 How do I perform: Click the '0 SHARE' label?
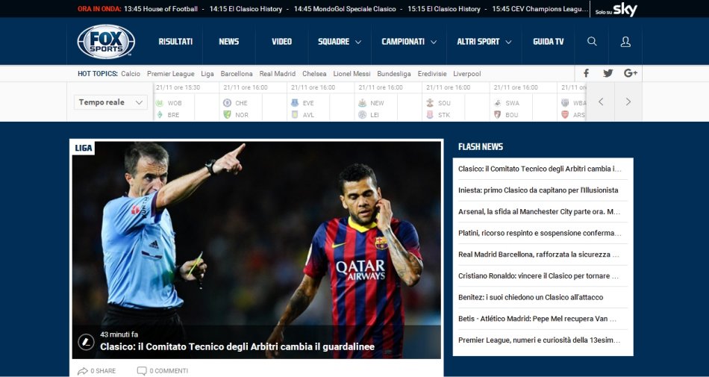pos(103,371)
